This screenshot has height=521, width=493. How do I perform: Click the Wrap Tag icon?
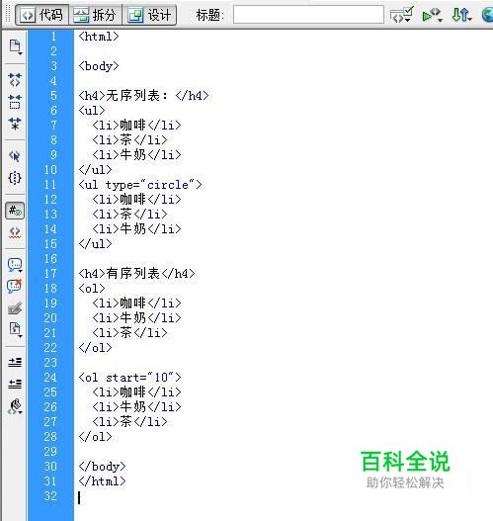coord(15,308)
